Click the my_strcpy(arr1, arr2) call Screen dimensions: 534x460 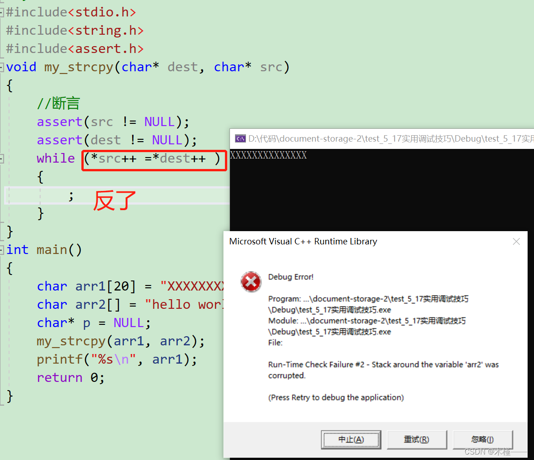[121, 341]
